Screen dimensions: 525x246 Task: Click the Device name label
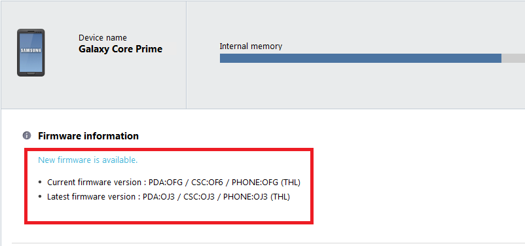pos(103,38)
